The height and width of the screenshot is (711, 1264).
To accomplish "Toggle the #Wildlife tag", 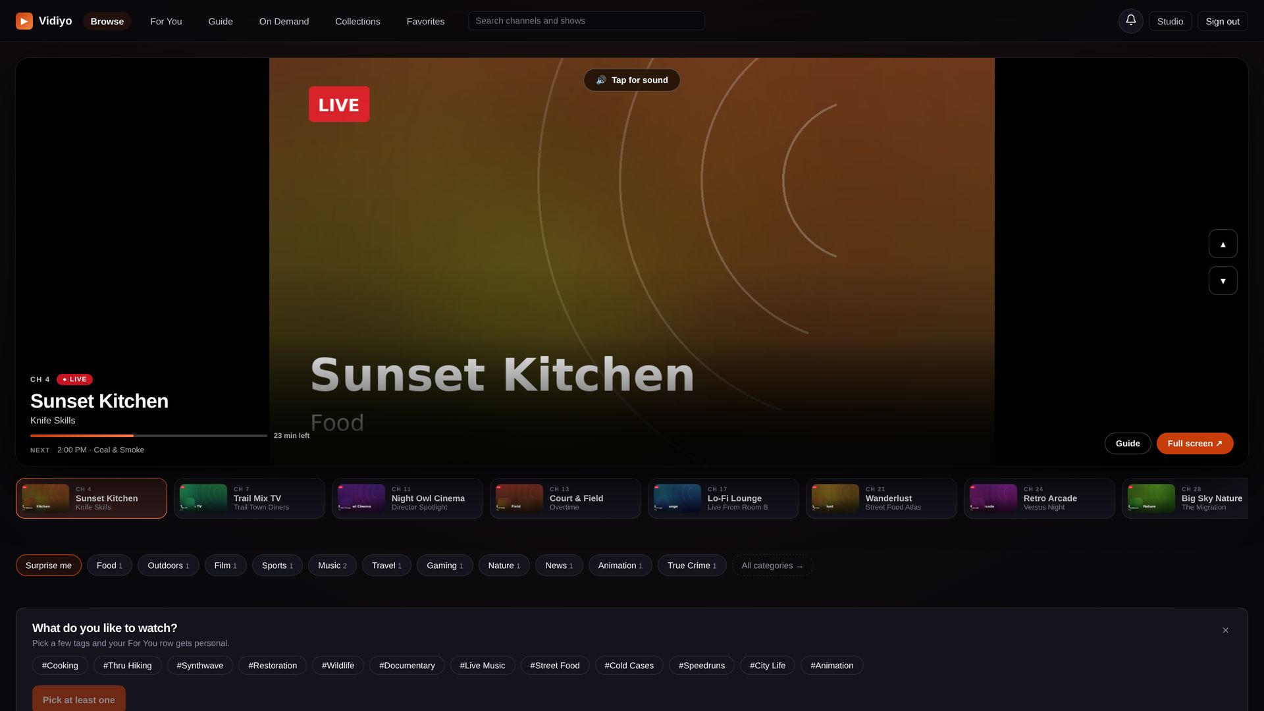I will (338, 665).
